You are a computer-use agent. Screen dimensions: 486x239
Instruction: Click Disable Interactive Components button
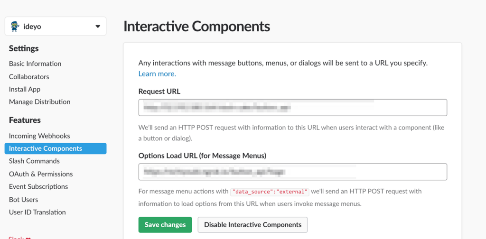click(252, 225)
